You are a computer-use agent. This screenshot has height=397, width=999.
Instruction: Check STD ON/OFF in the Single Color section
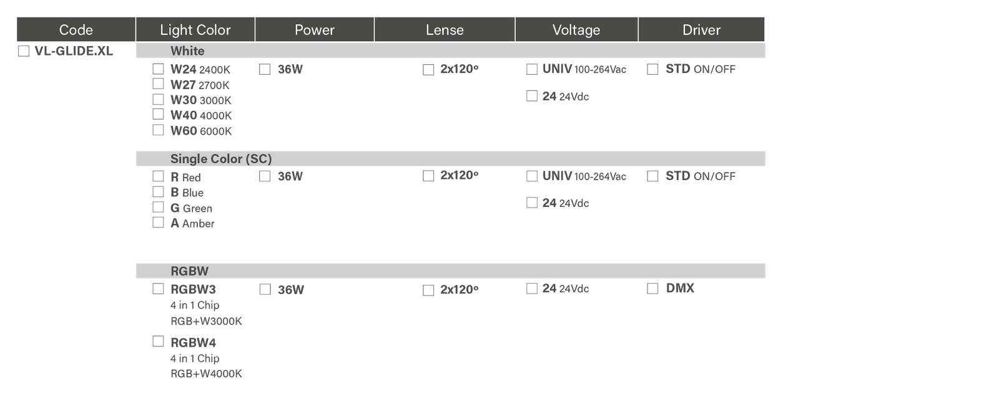[652, 176]
